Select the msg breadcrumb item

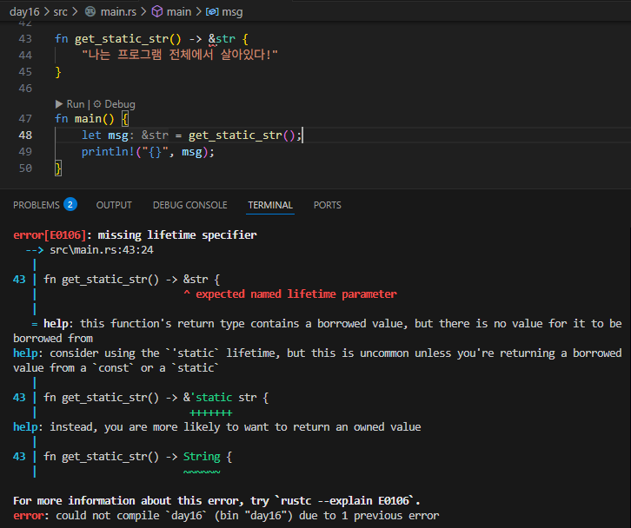click(232, 12)
